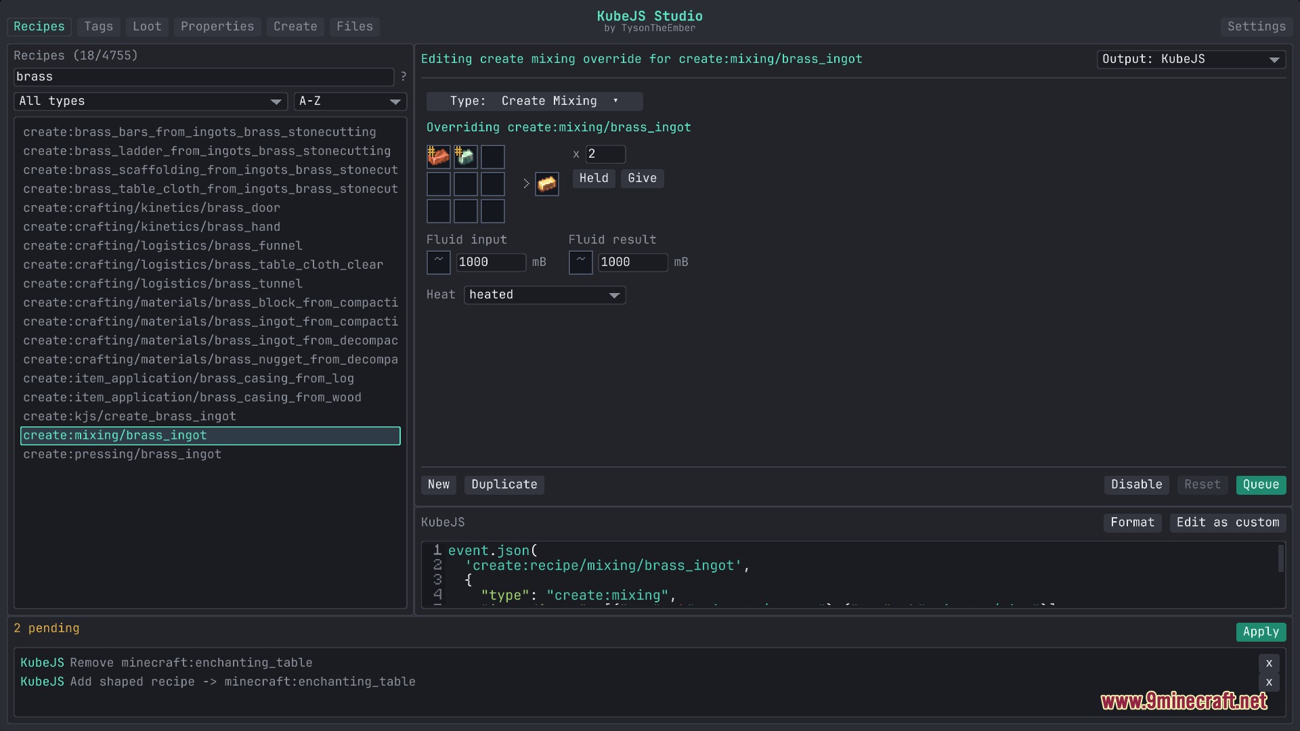The height and width of the screenshot is (731, 1300).
Task: Click the Reset button
Action: coord(1202,485)
